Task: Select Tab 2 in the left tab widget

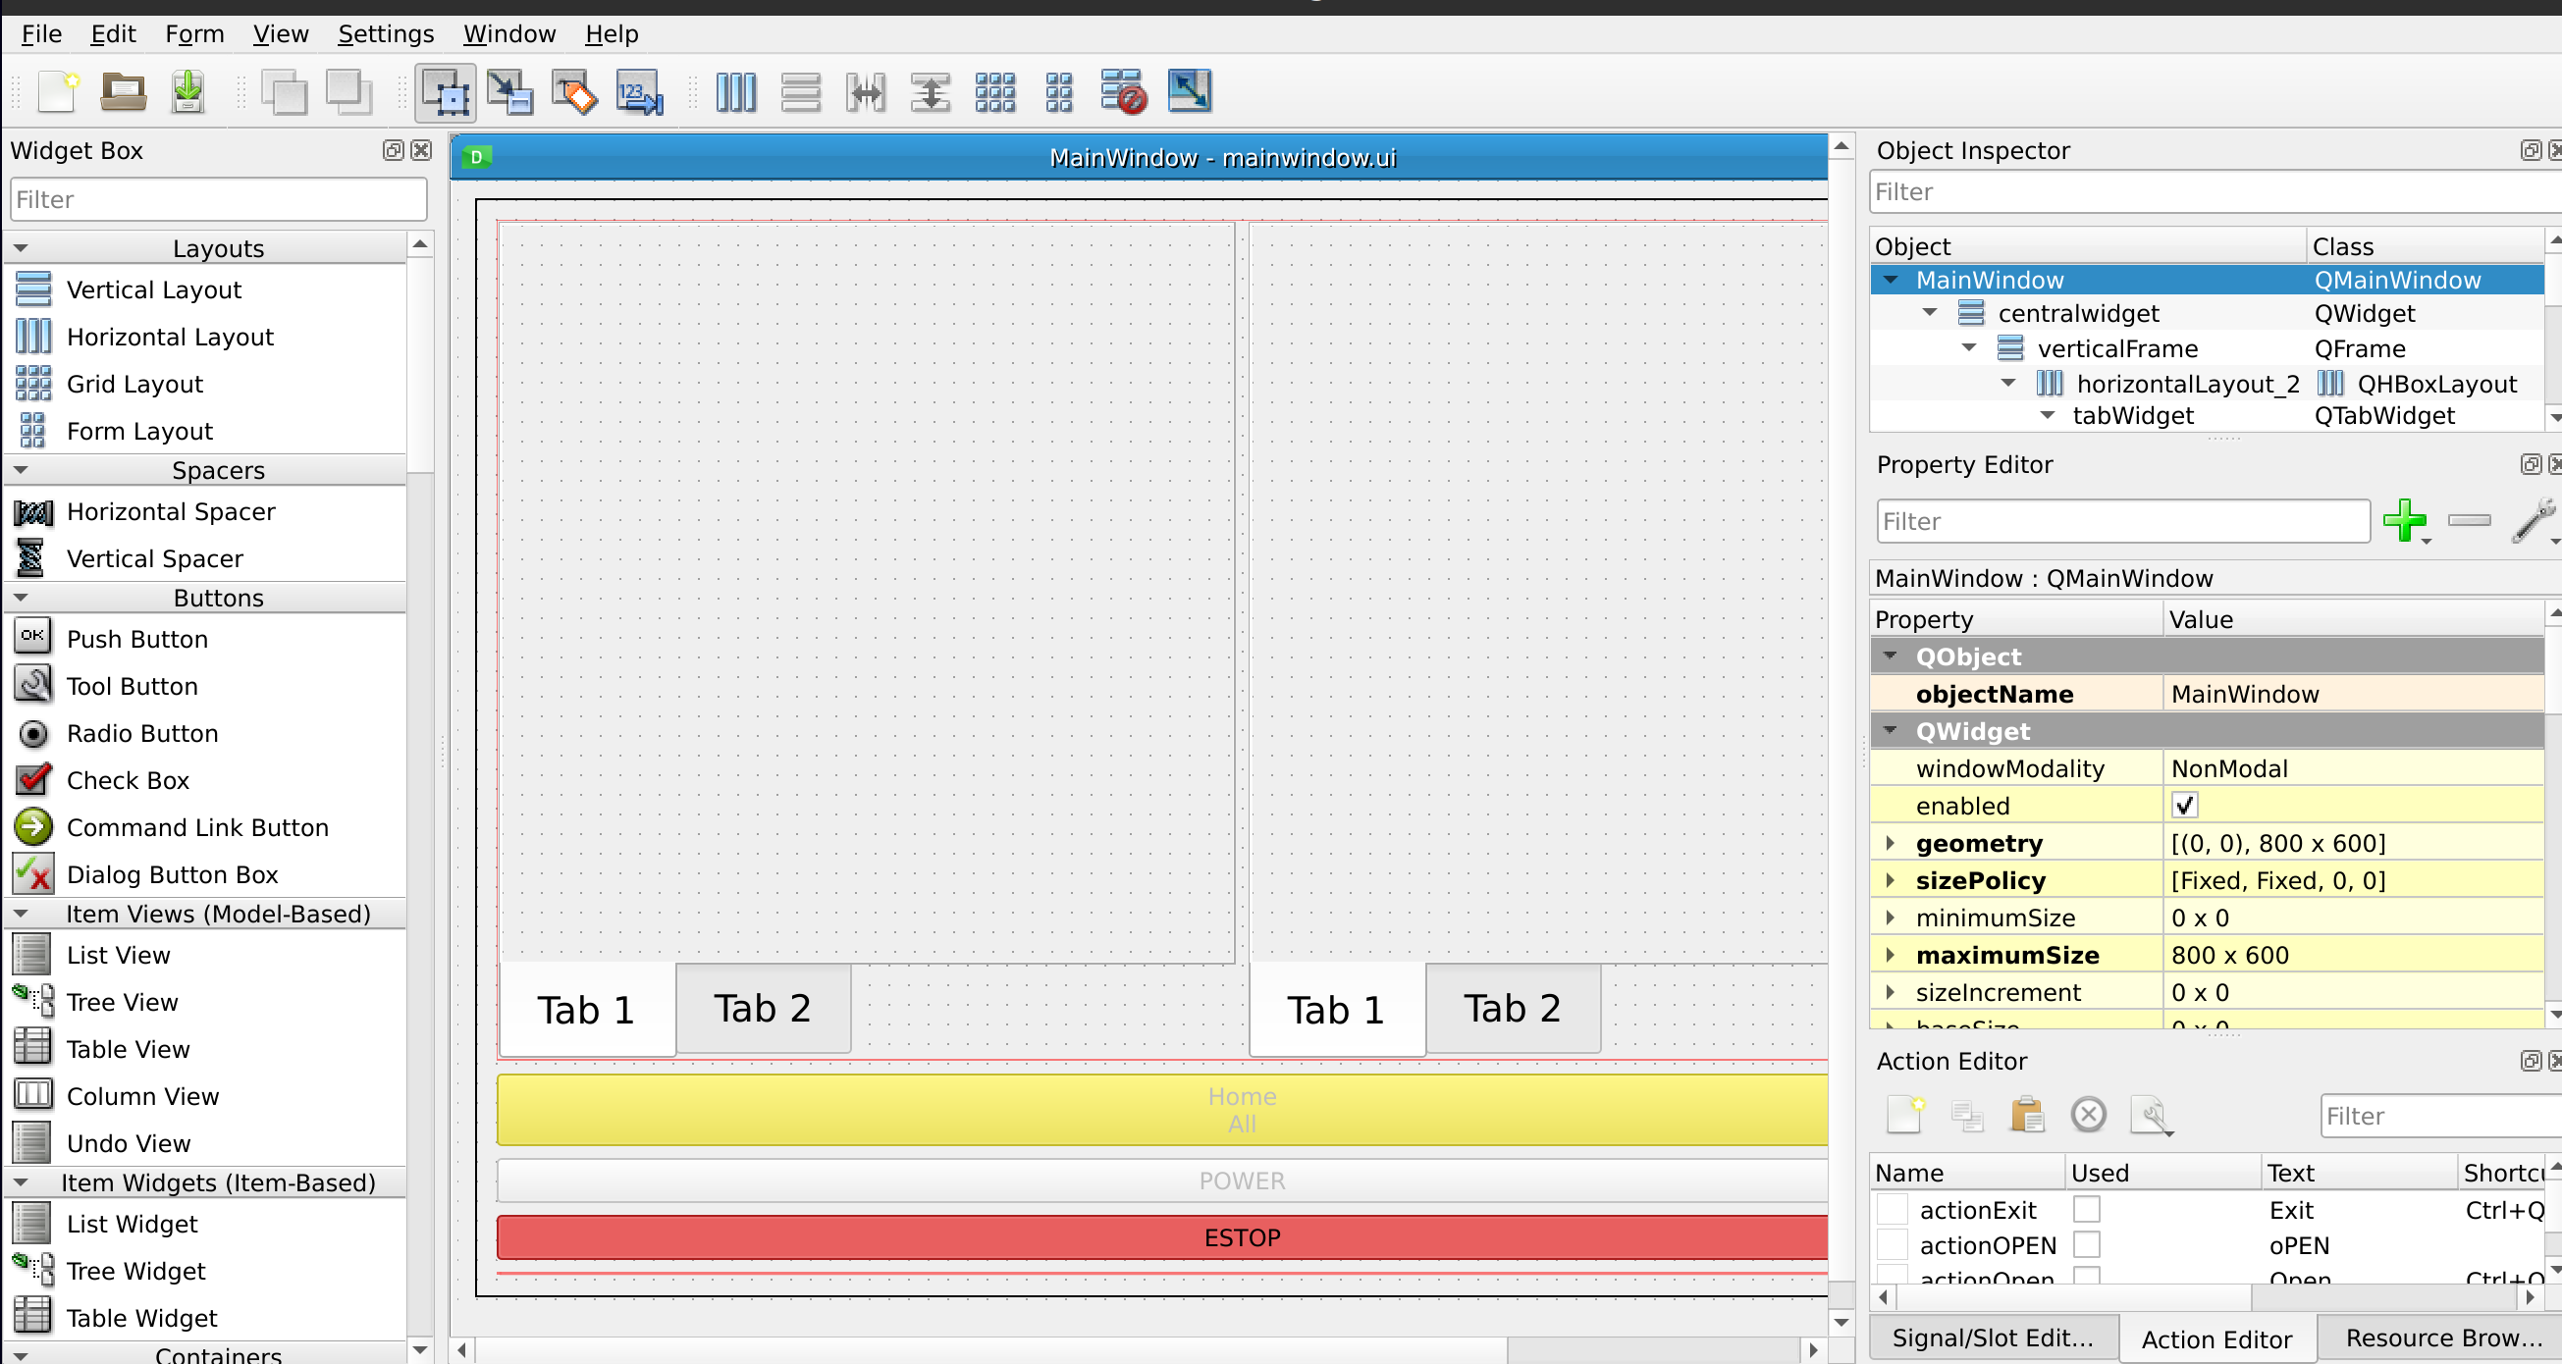Action: click(763, 1008)
